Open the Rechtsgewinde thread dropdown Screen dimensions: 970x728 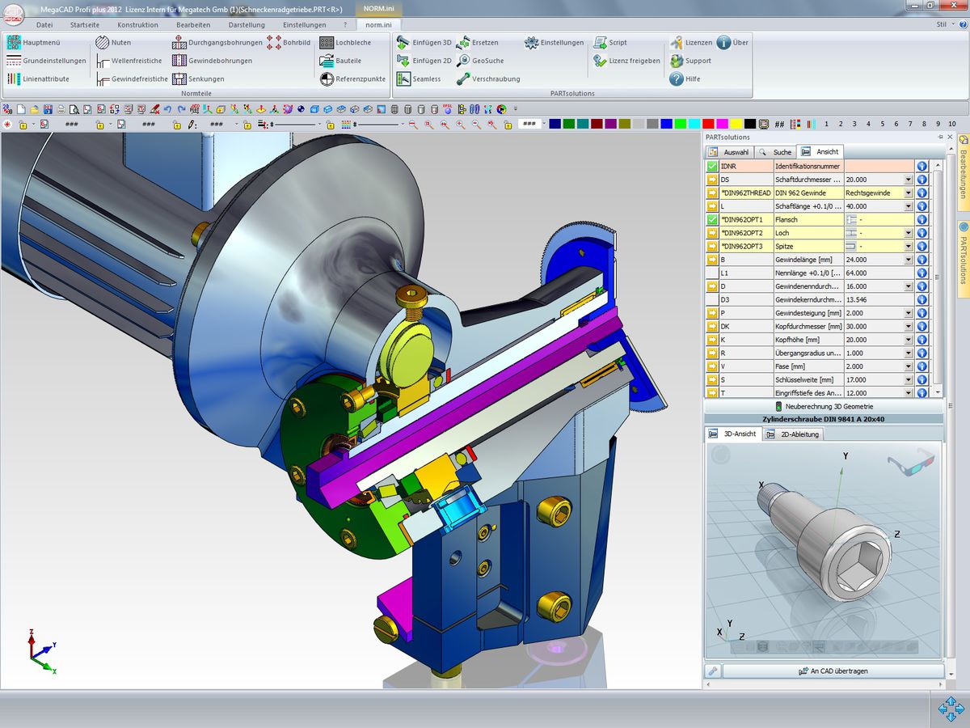(x=909, y=193)
